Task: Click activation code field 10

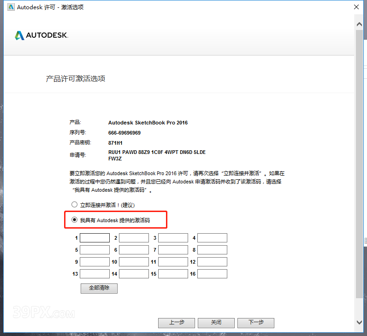Action: coord(134,262)
